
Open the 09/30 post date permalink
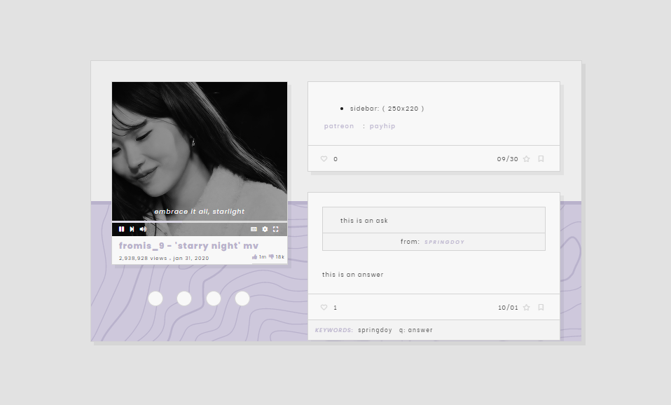(x=508, y=159)
